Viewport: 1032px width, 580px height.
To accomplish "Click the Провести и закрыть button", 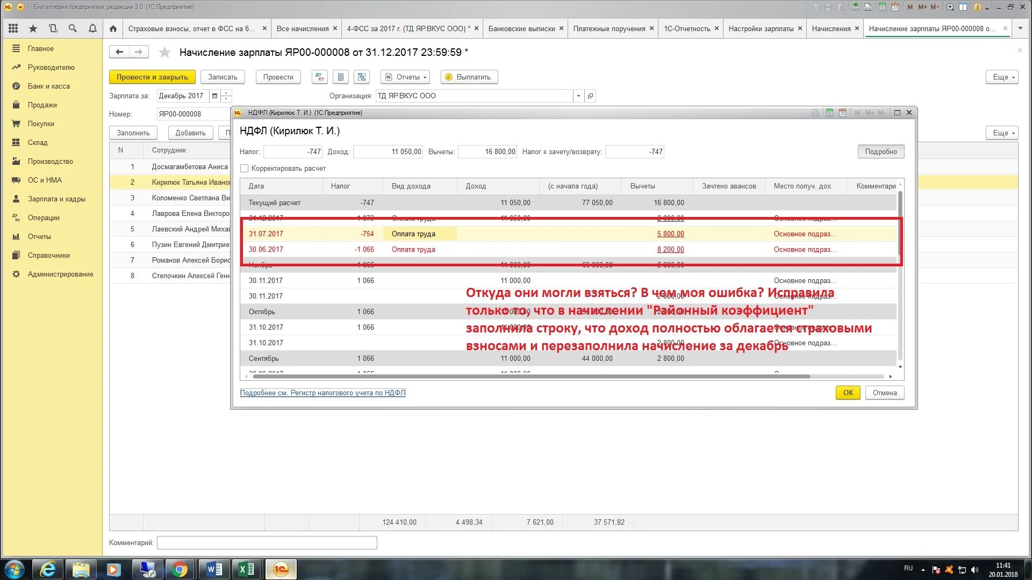I will 152,77.
